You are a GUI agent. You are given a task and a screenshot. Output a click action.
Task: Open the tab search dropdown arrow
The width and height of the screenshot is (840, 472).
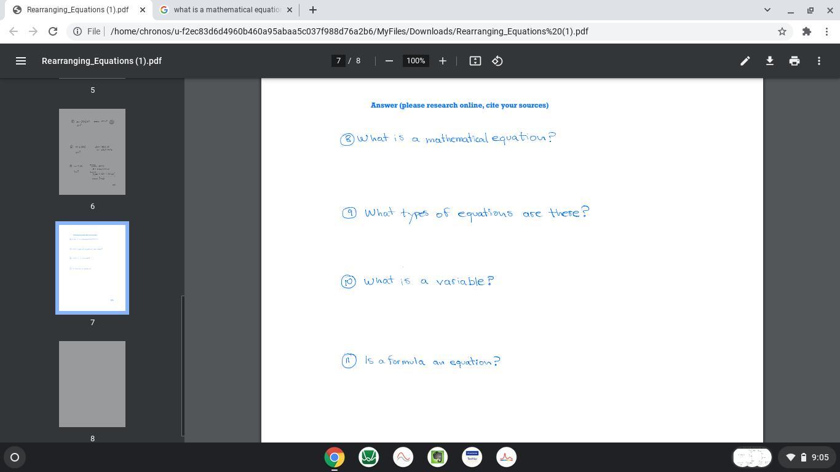coord(767,10)
